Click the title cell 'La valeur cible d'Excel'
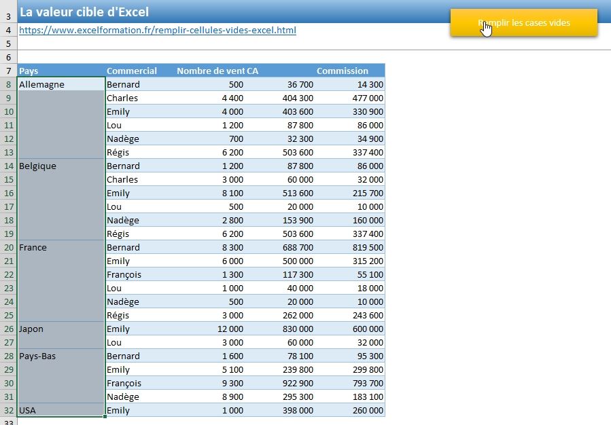 tap(84, 12)
